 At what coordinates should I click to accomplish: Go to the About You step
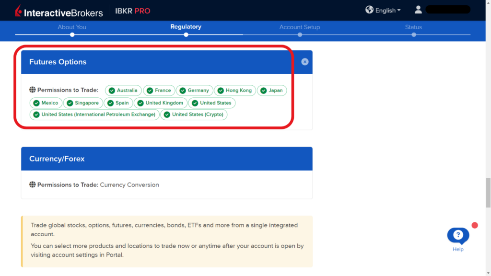click(x=71, y=27)
